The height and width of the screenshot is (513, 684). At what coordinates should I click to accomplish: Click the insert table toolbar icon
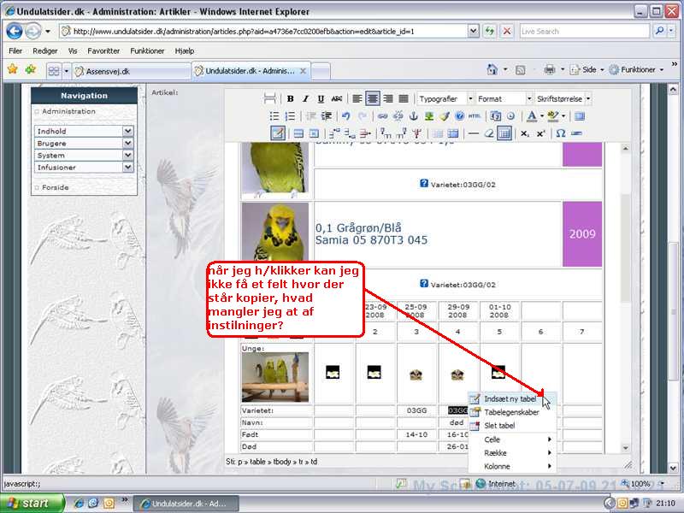(278, 133)
